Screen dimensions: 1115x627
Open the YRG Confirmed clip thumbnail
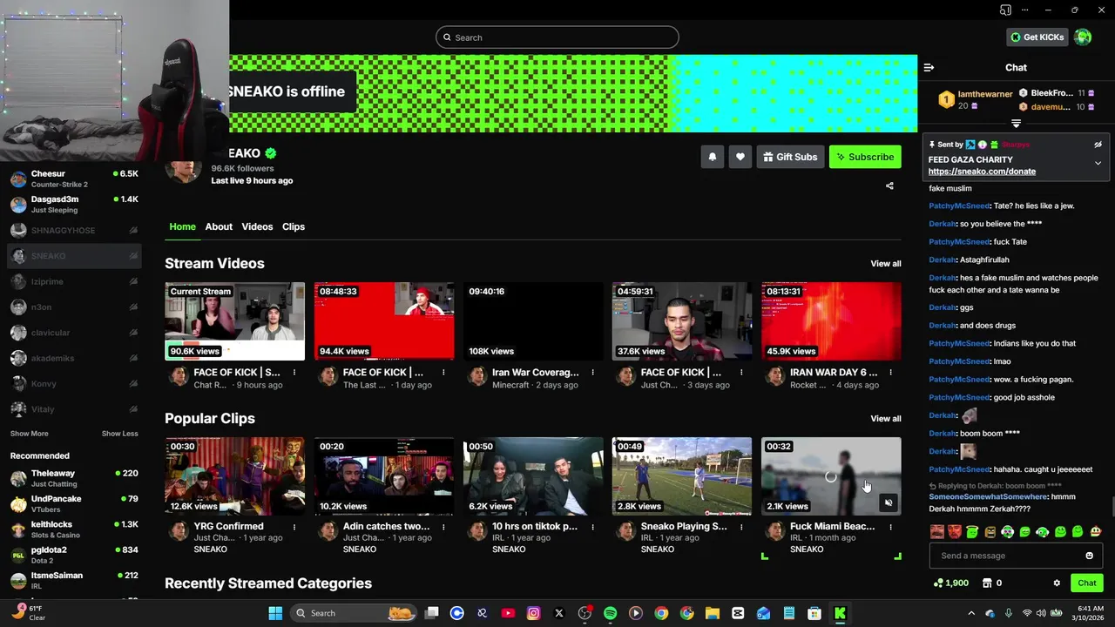click(x=235, y=476)
